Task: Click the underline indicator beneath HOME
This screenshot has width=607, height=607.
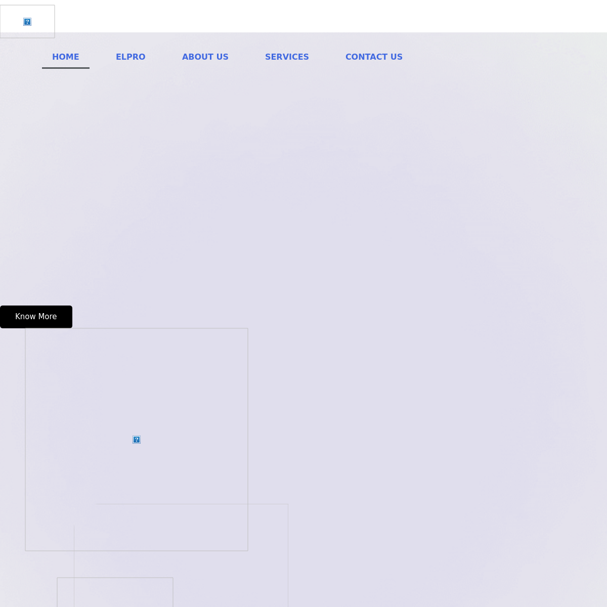Action: pyautogui.click(x=66, y=68)
